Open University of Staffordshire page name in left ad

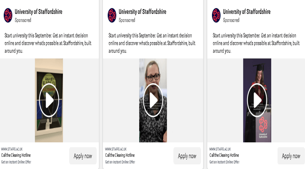pyautogui.click(x=38, y=12)
